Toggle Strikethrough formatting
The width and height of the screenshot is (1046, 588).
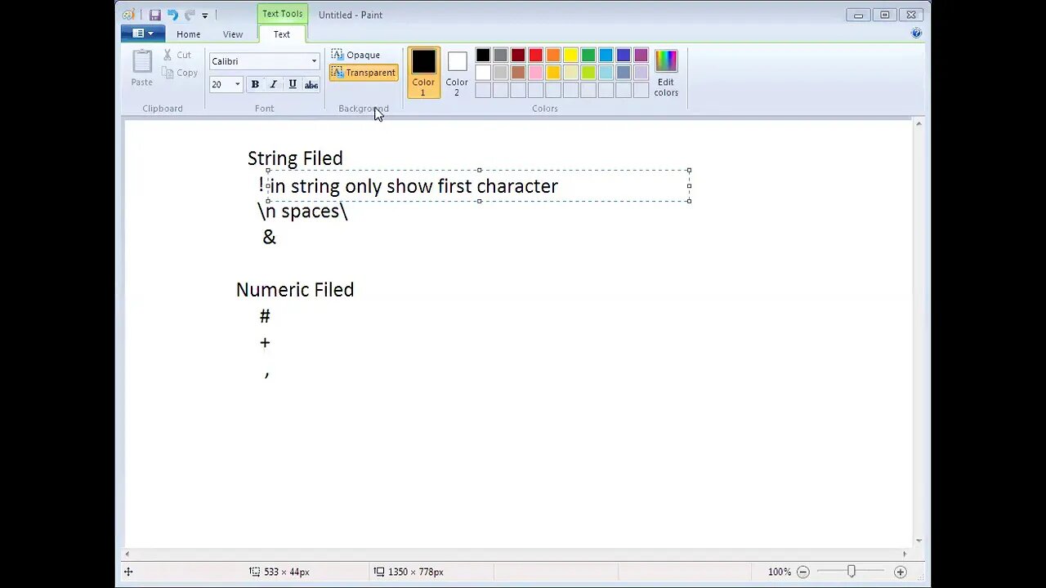(x=311, y=84)
